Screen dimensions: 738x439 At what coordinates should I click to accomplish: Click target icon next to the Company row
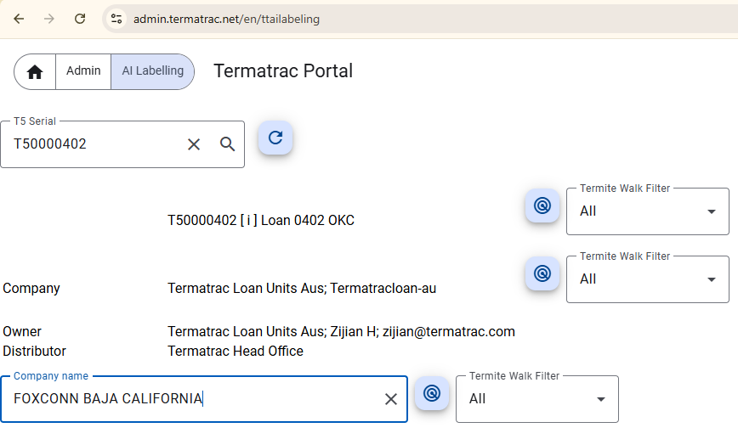(x=542, y=273)
